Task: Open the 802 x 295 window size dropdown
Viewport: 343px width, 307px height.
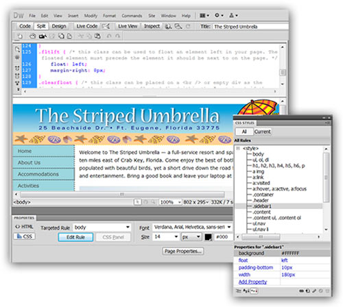Action: click(x=196, y=202)
